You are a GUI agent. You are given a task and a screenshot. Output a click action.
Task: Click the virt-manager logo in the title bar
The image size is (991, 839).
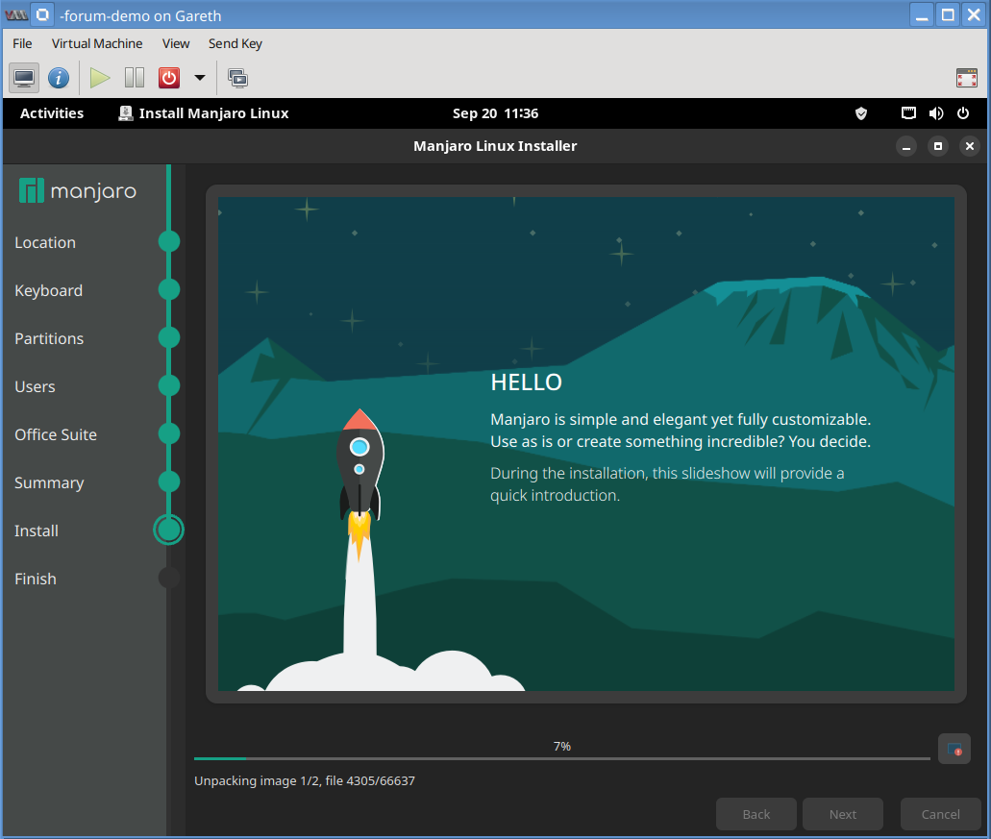point(16,14)
